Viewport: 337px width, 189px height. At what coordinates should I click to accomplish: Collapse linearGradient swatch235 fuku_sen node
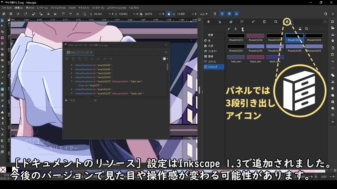72,81
